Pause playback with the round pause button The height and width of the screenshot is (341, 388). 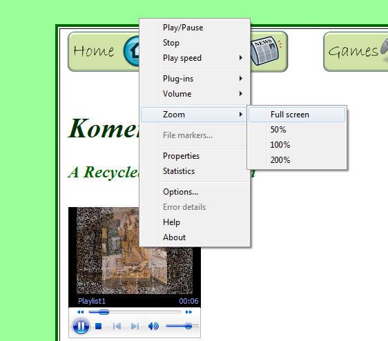tap(81, 326)
